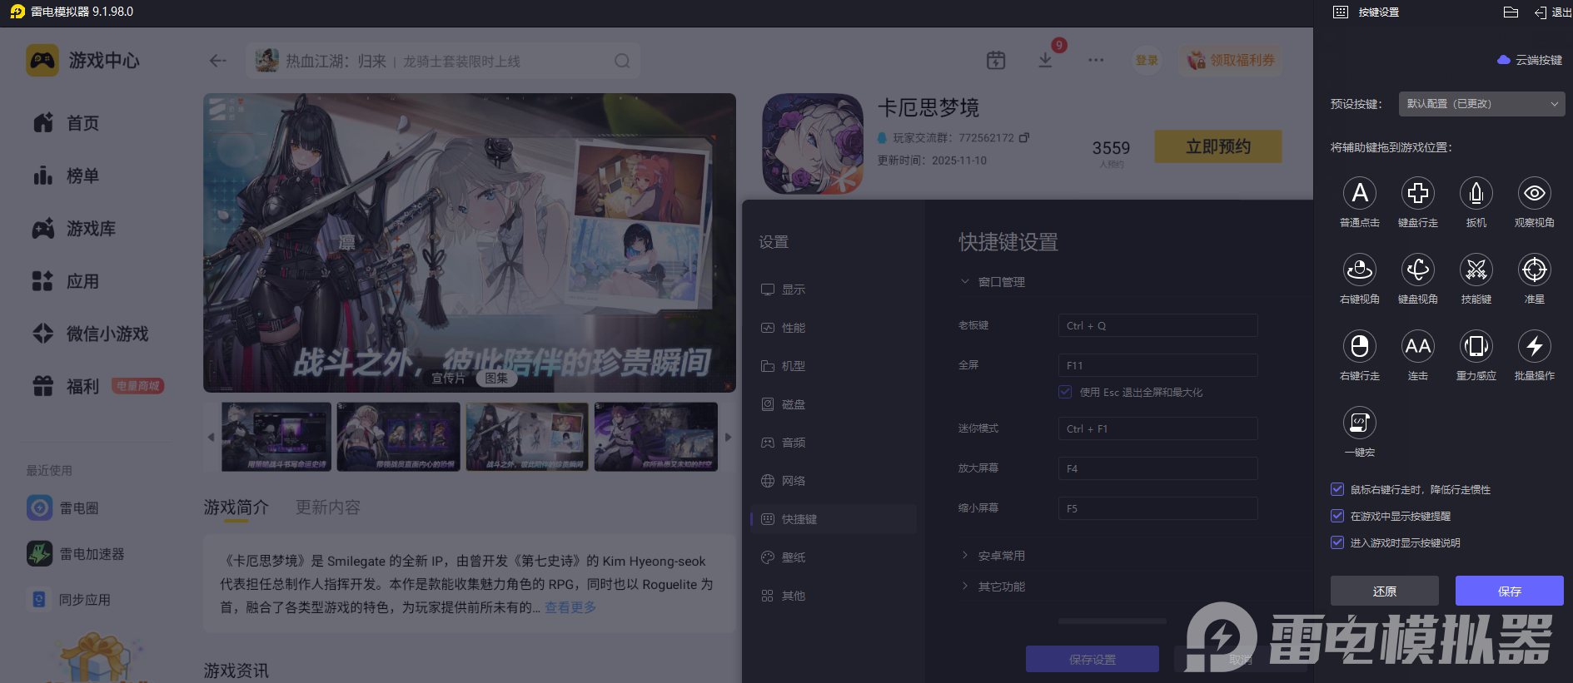Toggle 在游戏中显示按键提醒 checkbox

click(1337, 516)
